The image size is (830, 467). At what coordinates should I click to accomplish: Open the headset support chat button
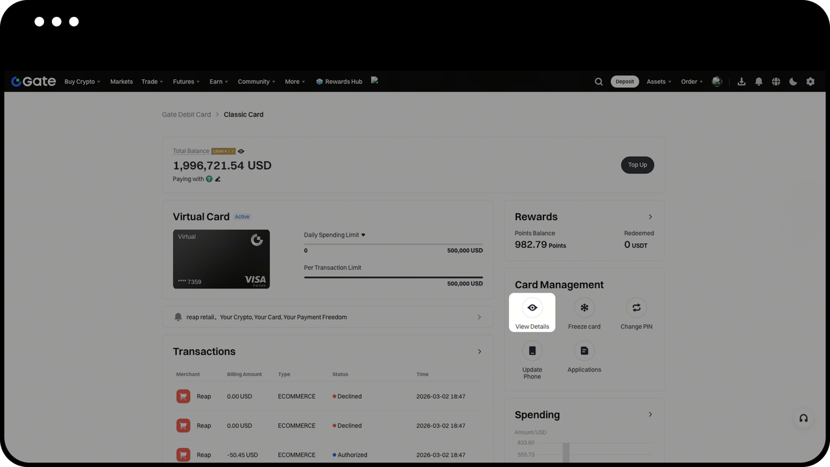coord(803,418)
